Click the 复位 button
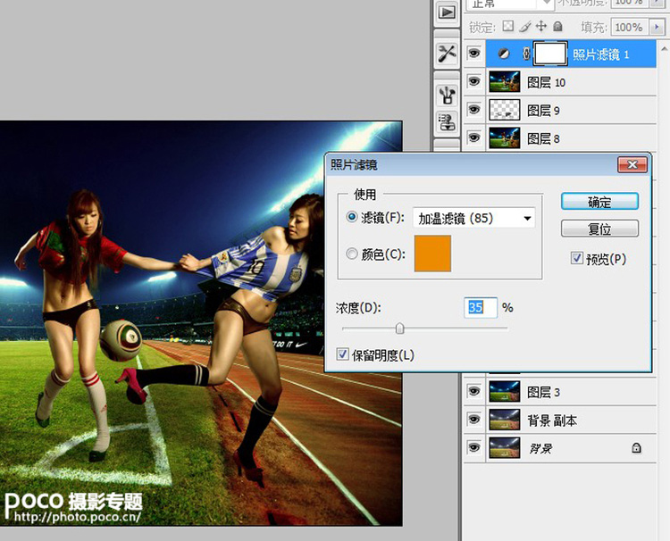The image size is (670, 541). click(x=600, y=229)
